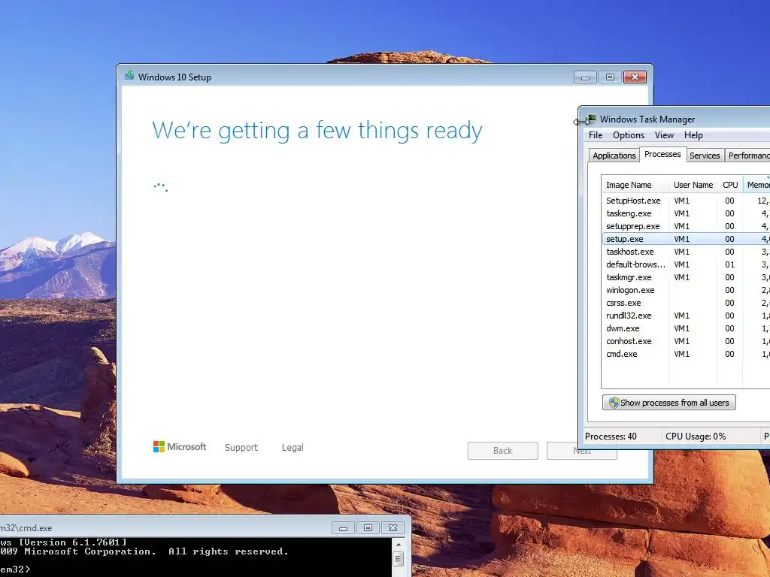Close the Windows 10 Setup window

[x=635, y=77]
